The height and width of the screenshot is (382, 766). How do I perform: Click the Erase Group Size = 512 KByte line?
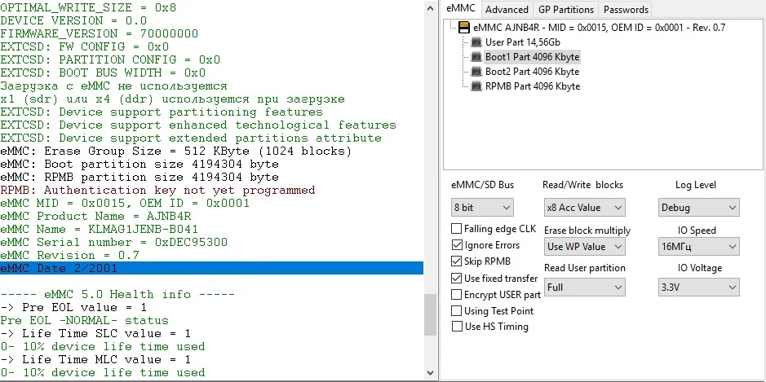(x=176, y=151)
